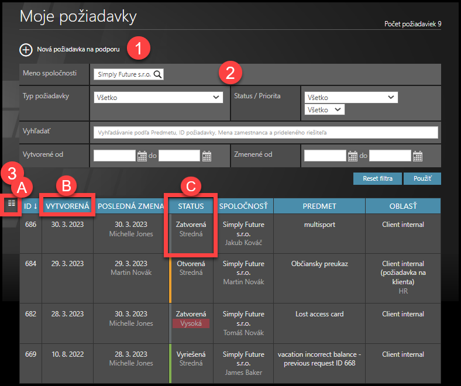
Task: Open calendar picker for Zmenené od start date
Action: [x=352, y=156]
